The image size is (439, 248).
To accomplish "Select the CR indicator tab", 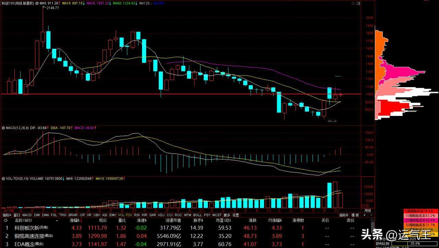I will (x=82, y=215).
